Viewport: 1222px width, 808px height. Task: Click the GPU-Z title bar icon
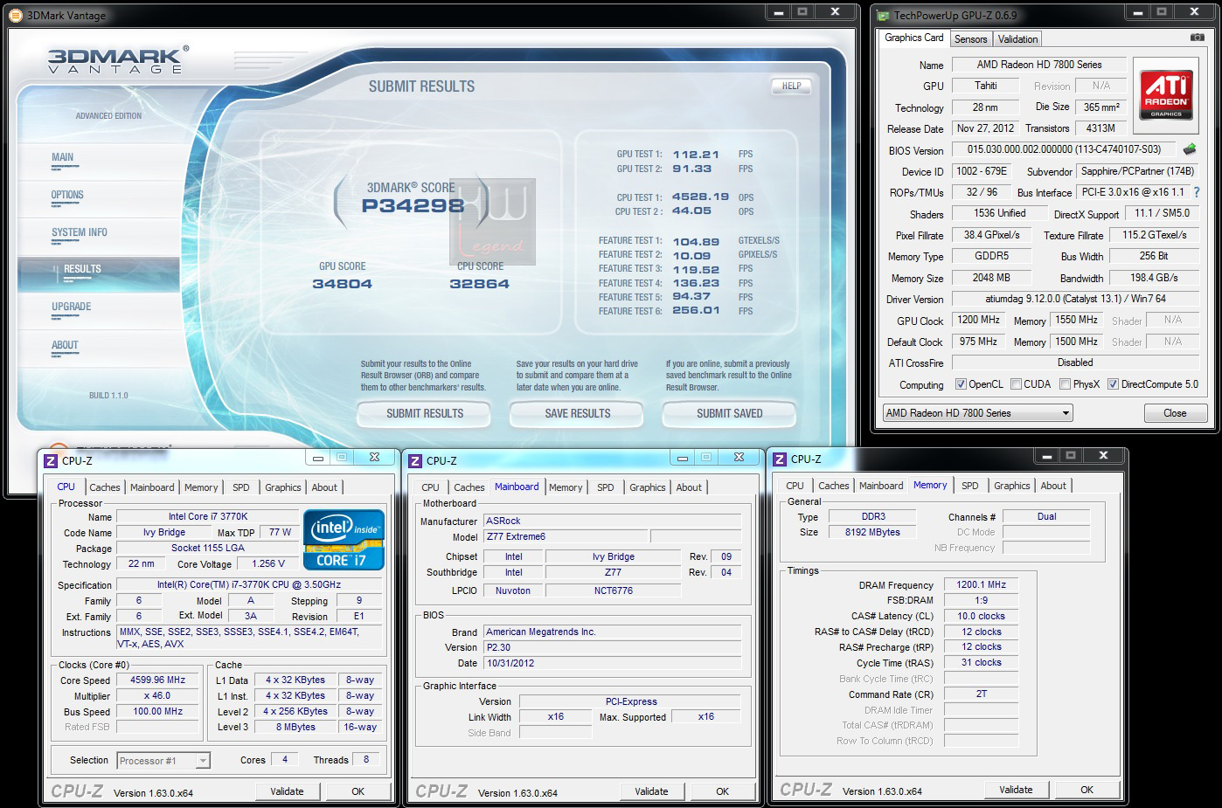pos(884,15)
